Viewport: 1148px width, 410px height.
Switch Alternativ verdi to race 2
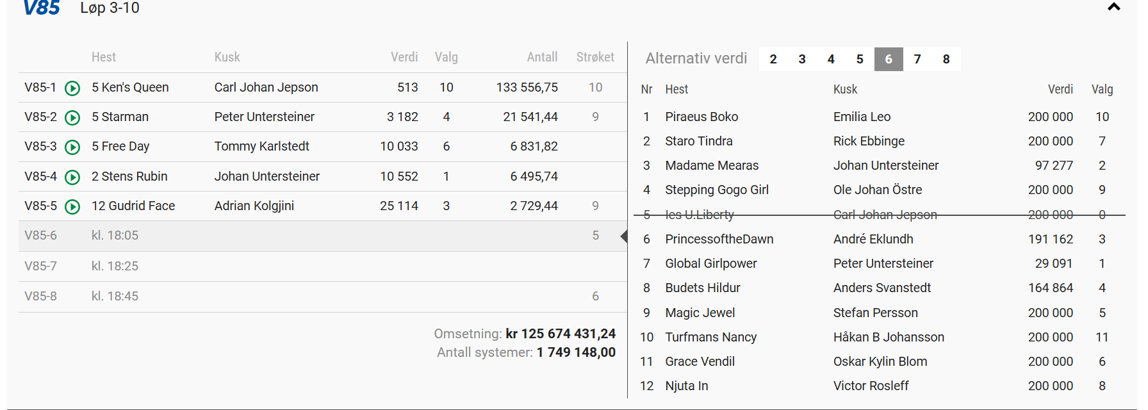click(773, 60)
